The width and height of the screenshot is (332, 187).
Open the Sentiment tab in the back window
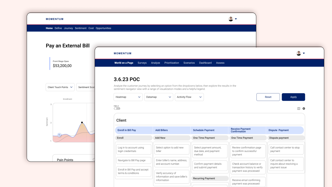tap(81, 28)
